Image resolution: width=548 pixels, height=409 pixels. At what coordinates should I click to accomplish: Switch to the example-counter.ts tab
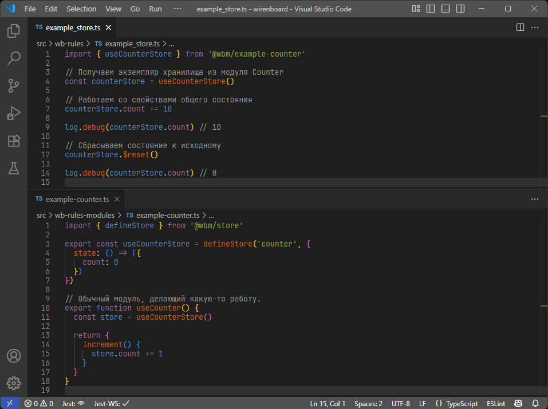[x=77, y=199]
